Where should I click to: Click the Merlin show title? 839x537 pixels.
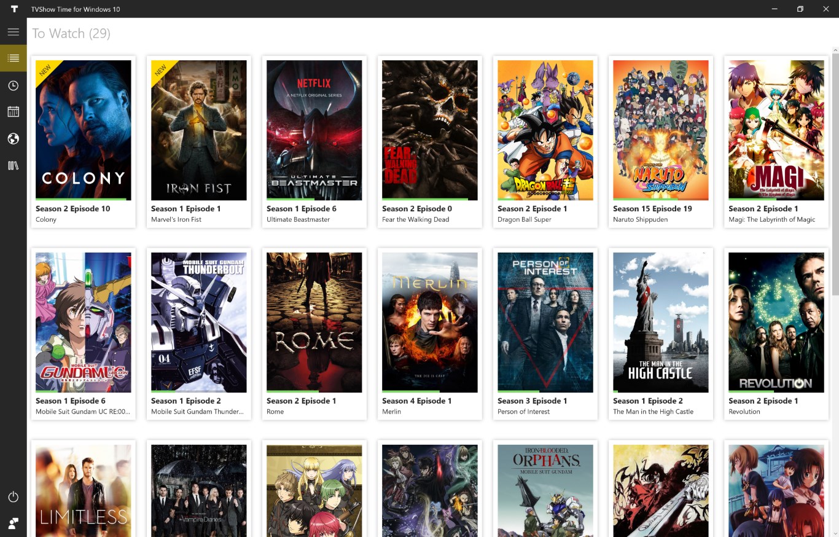[x=391, y=412]
